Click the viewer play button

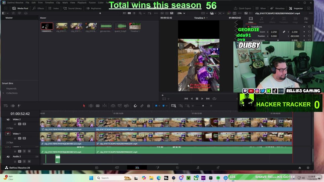coord(202,99)
